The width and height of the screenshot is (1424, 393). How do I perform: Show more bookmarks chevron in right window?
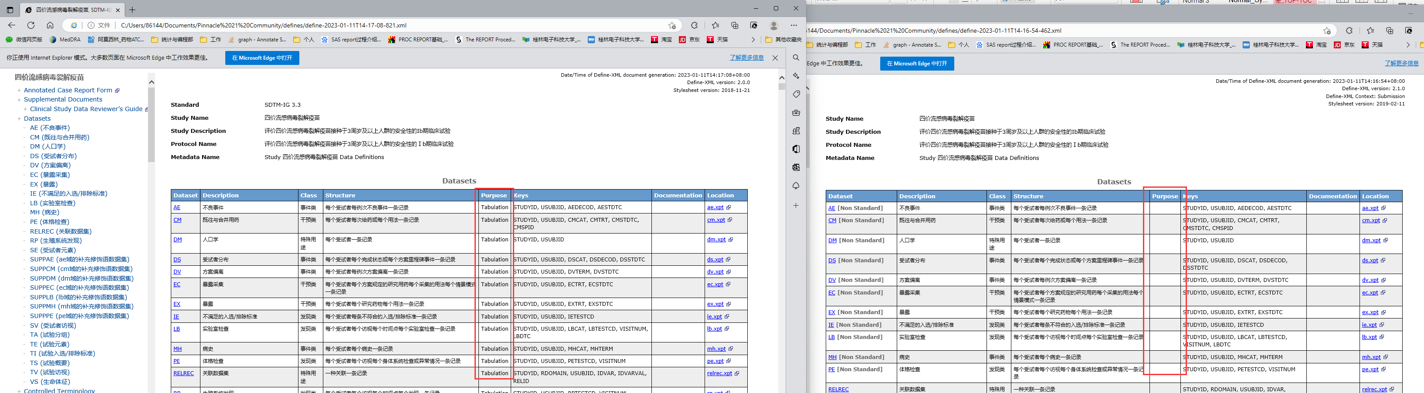(1408, 45)
